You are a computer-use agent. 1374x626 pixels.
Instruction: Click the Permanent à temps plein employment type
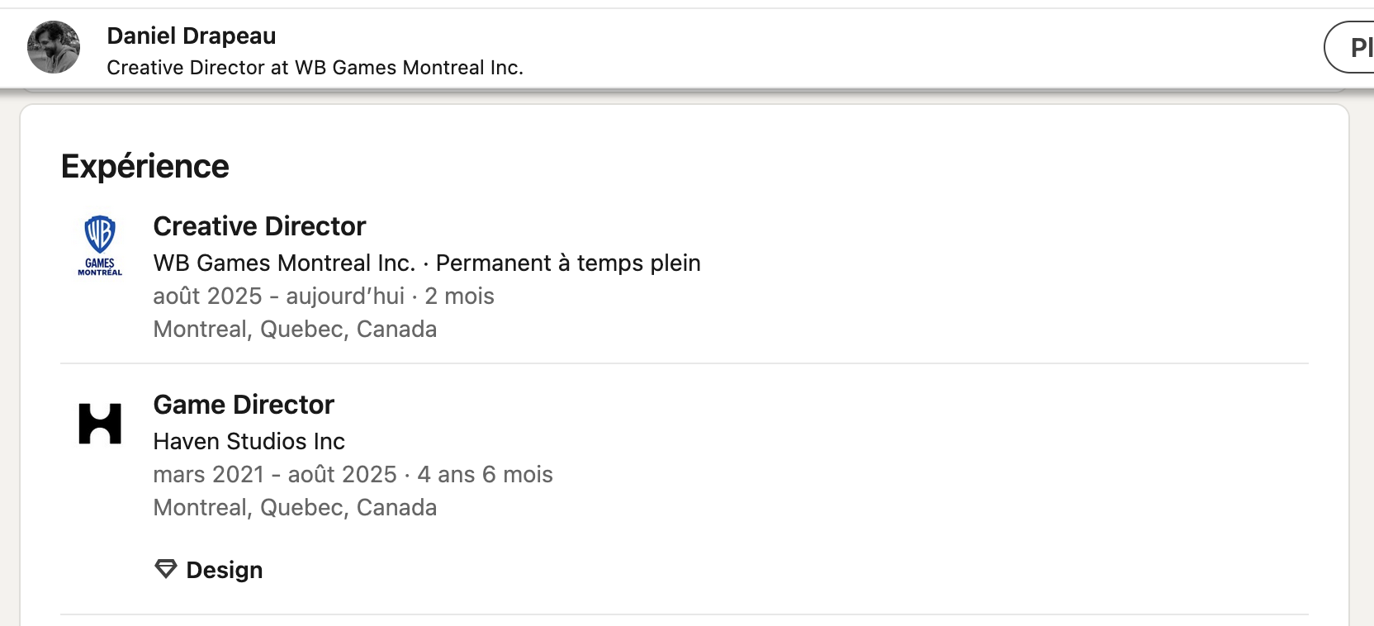pos(567,263)
